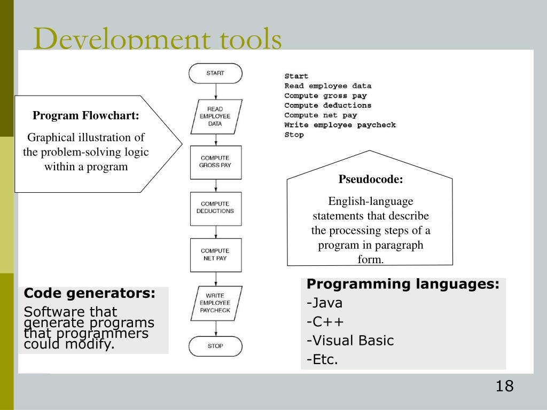Click 'could modify.' text line
The width and height of the screenshot is (547, 410).
click(69, 344)
